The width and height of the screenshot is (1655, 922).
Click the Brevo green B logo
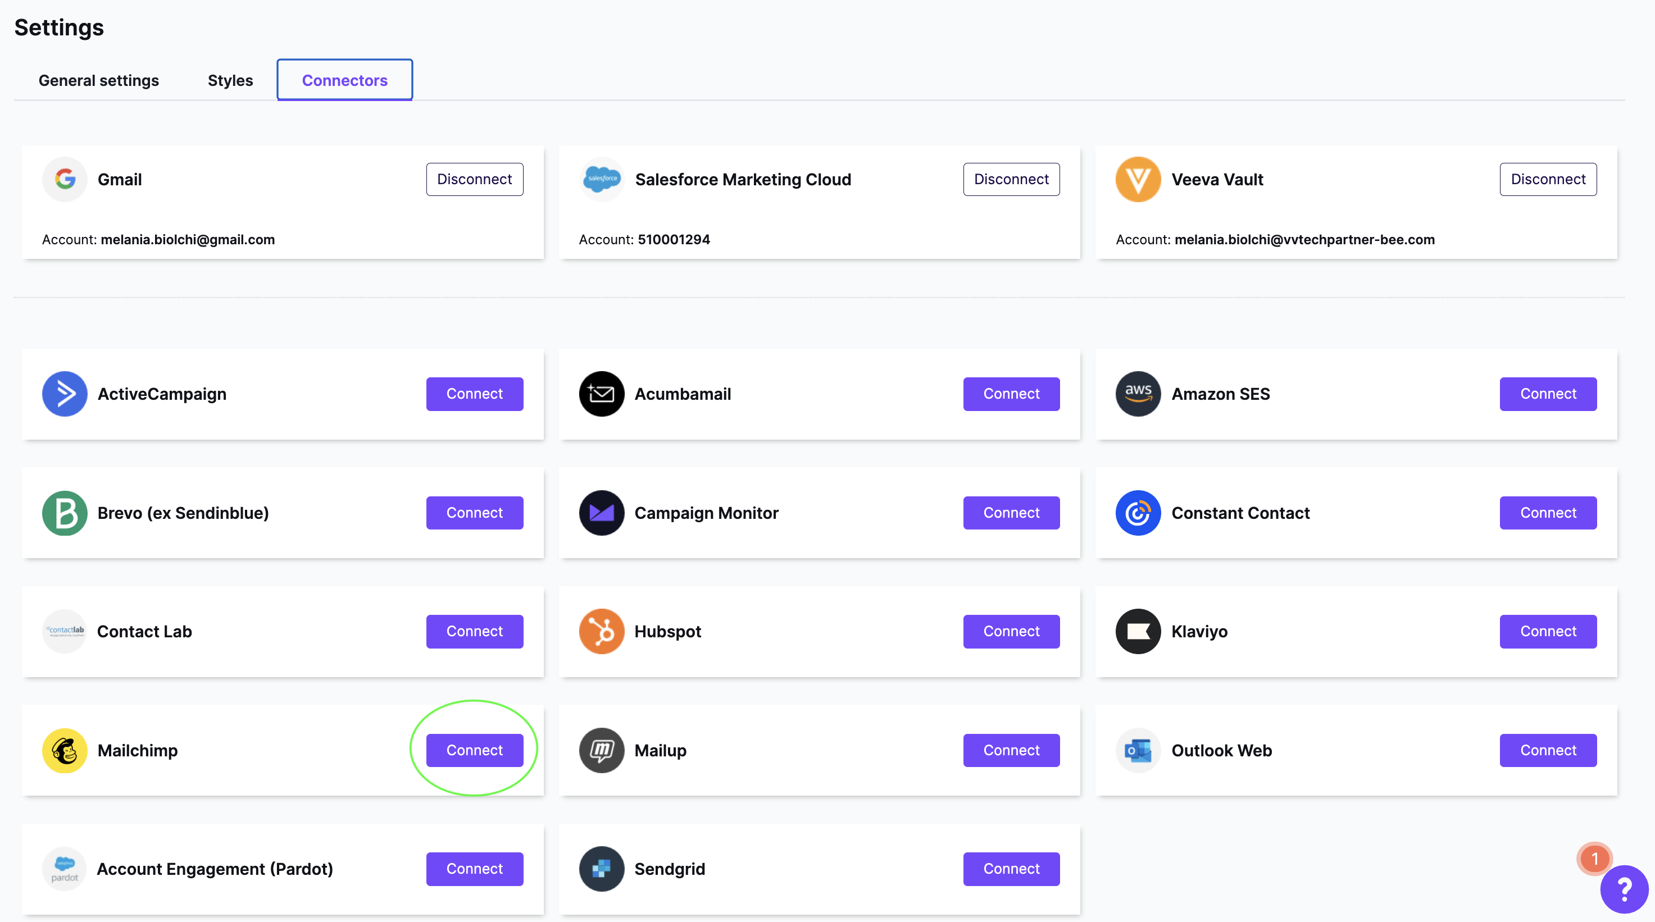click(64, 513)
